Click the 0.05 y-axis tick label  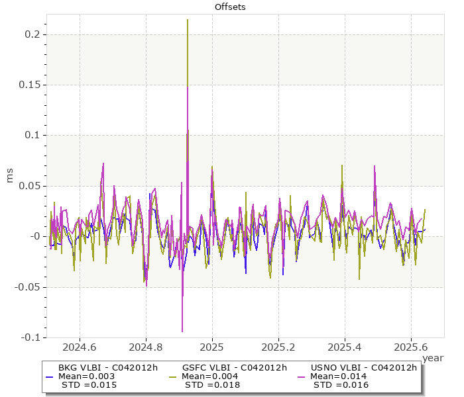point(29,186)
